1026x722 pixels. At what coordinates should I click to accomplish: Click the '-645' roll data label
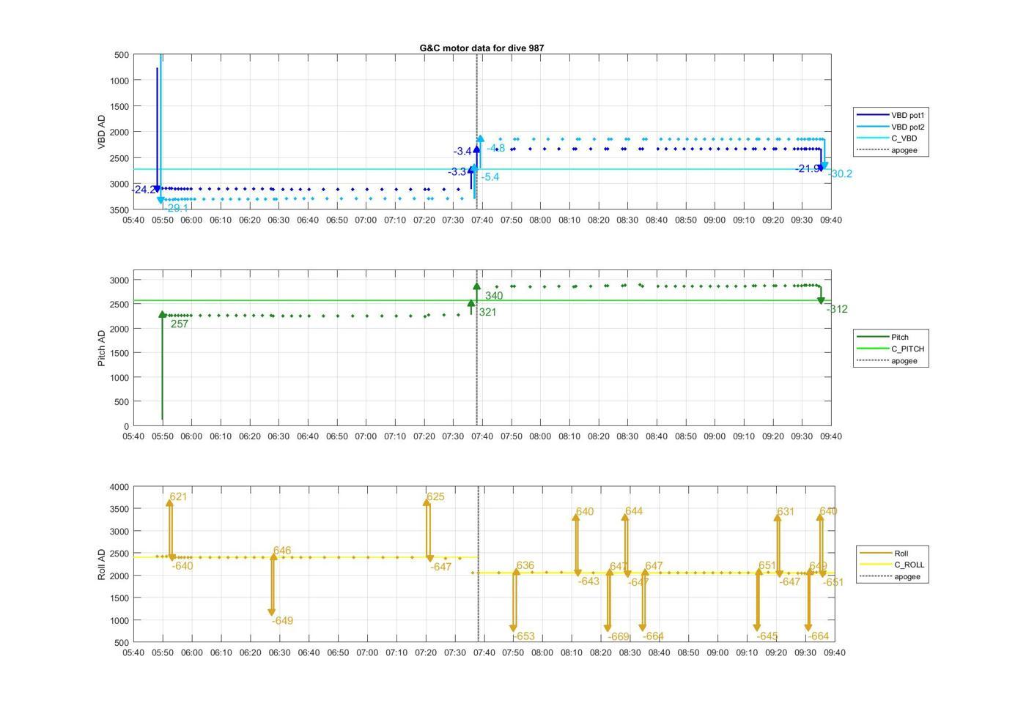click(767, 636)
